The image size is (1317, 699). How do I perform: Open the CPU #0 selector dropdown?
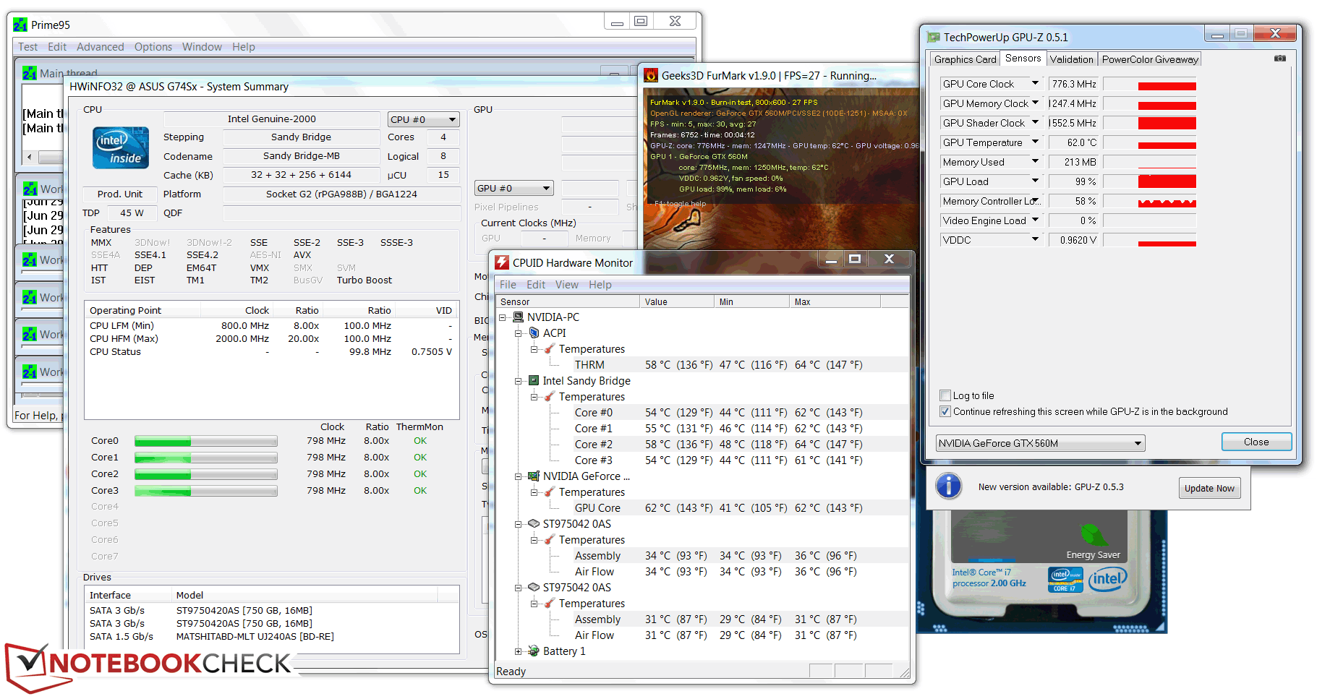pos(424,119)
